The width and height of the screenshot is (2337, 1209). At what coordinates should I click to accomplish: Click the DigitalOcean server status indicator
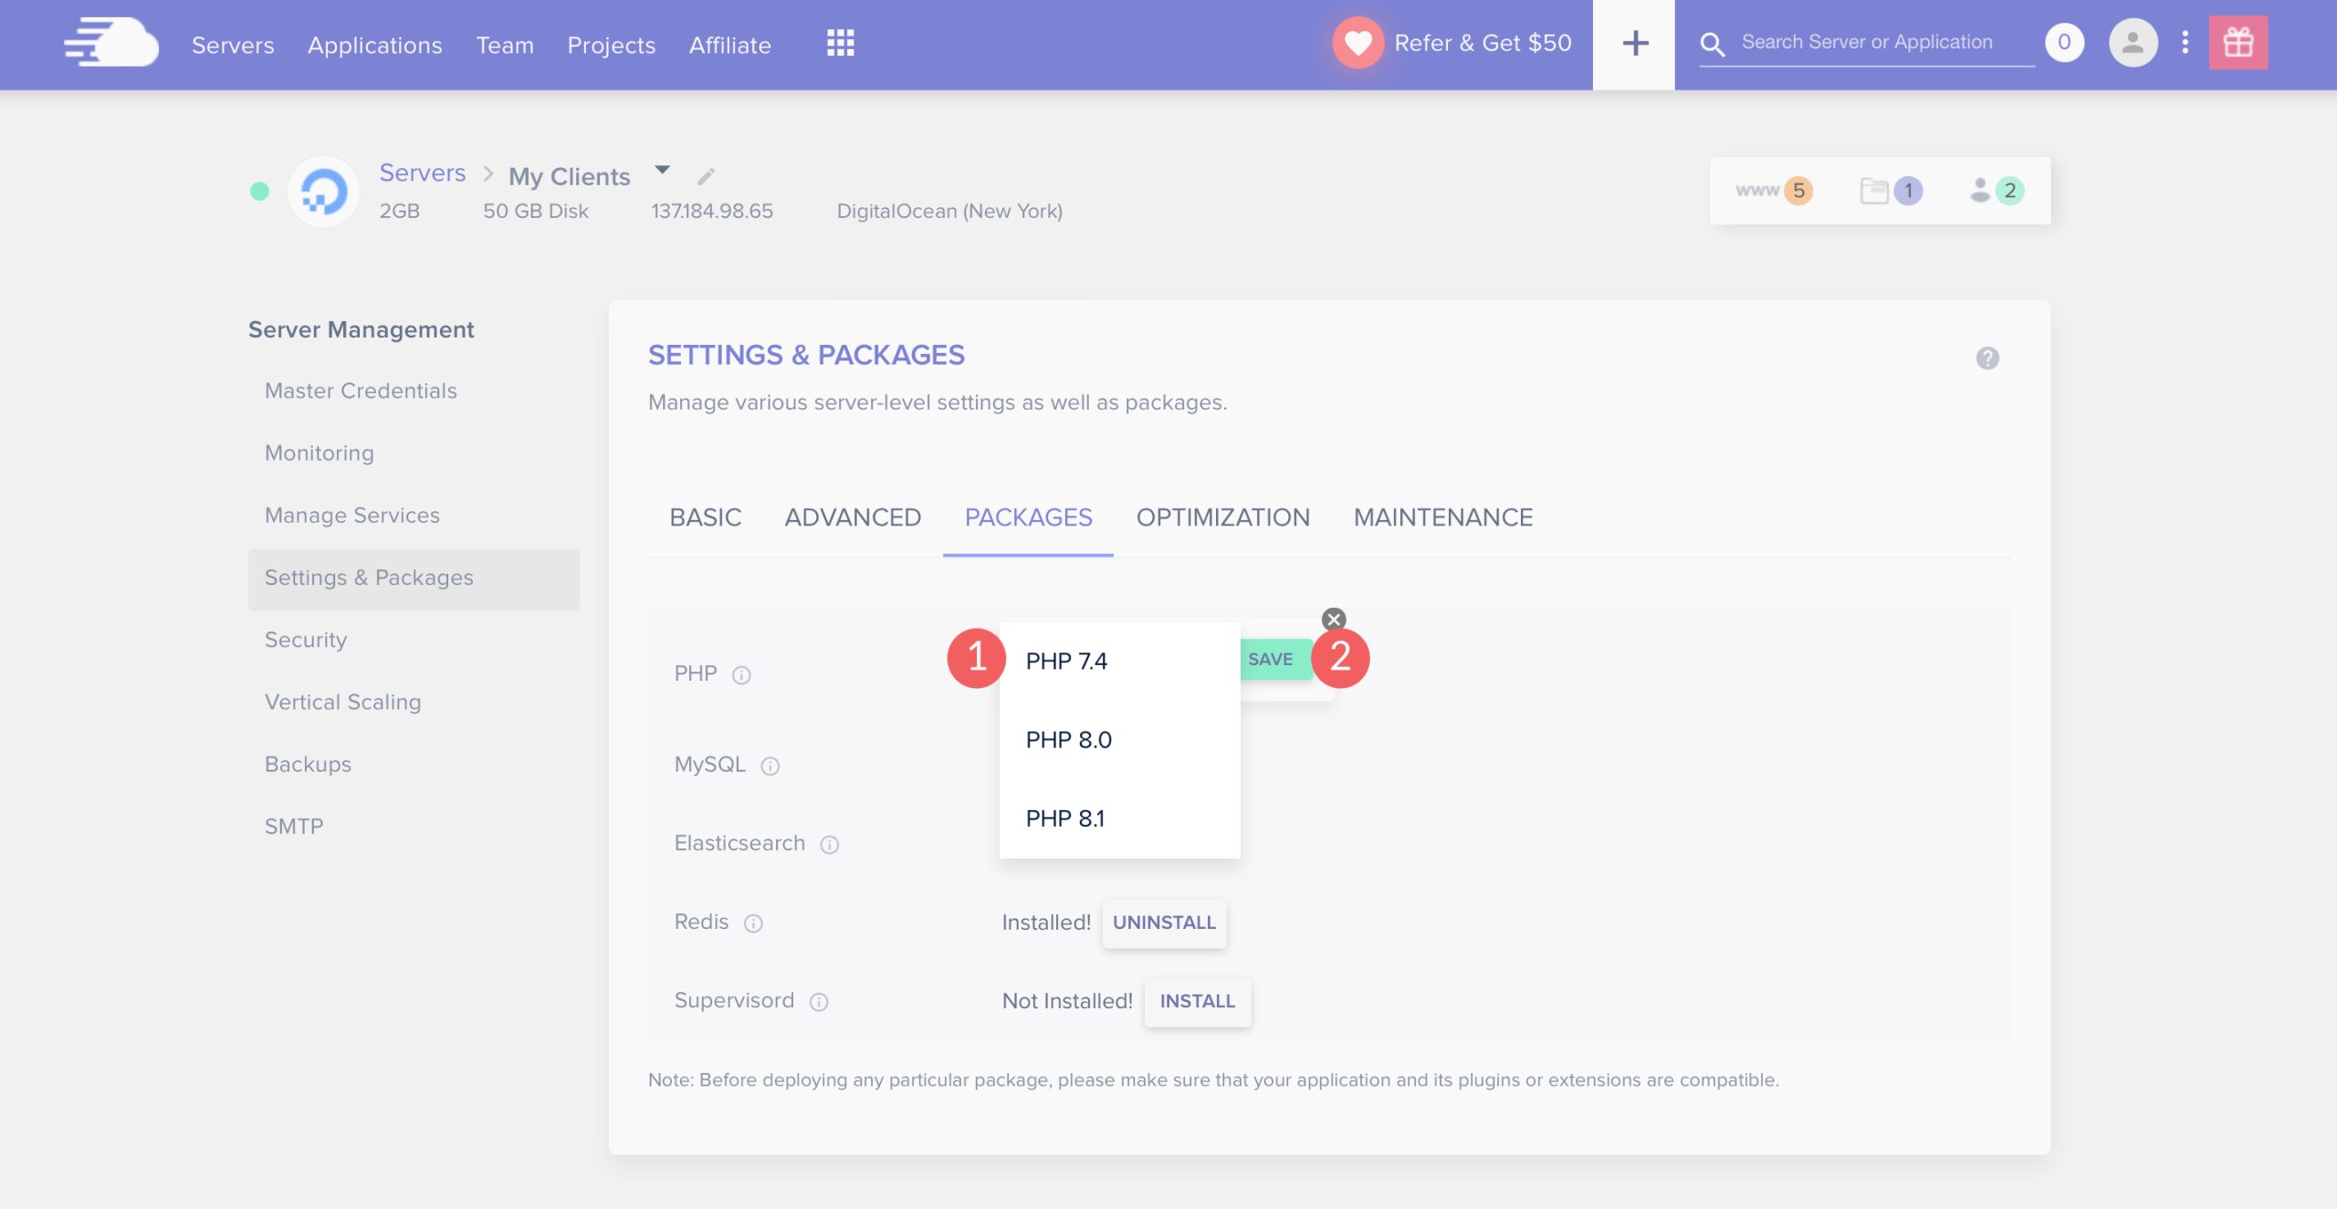(x=259, y=190)
